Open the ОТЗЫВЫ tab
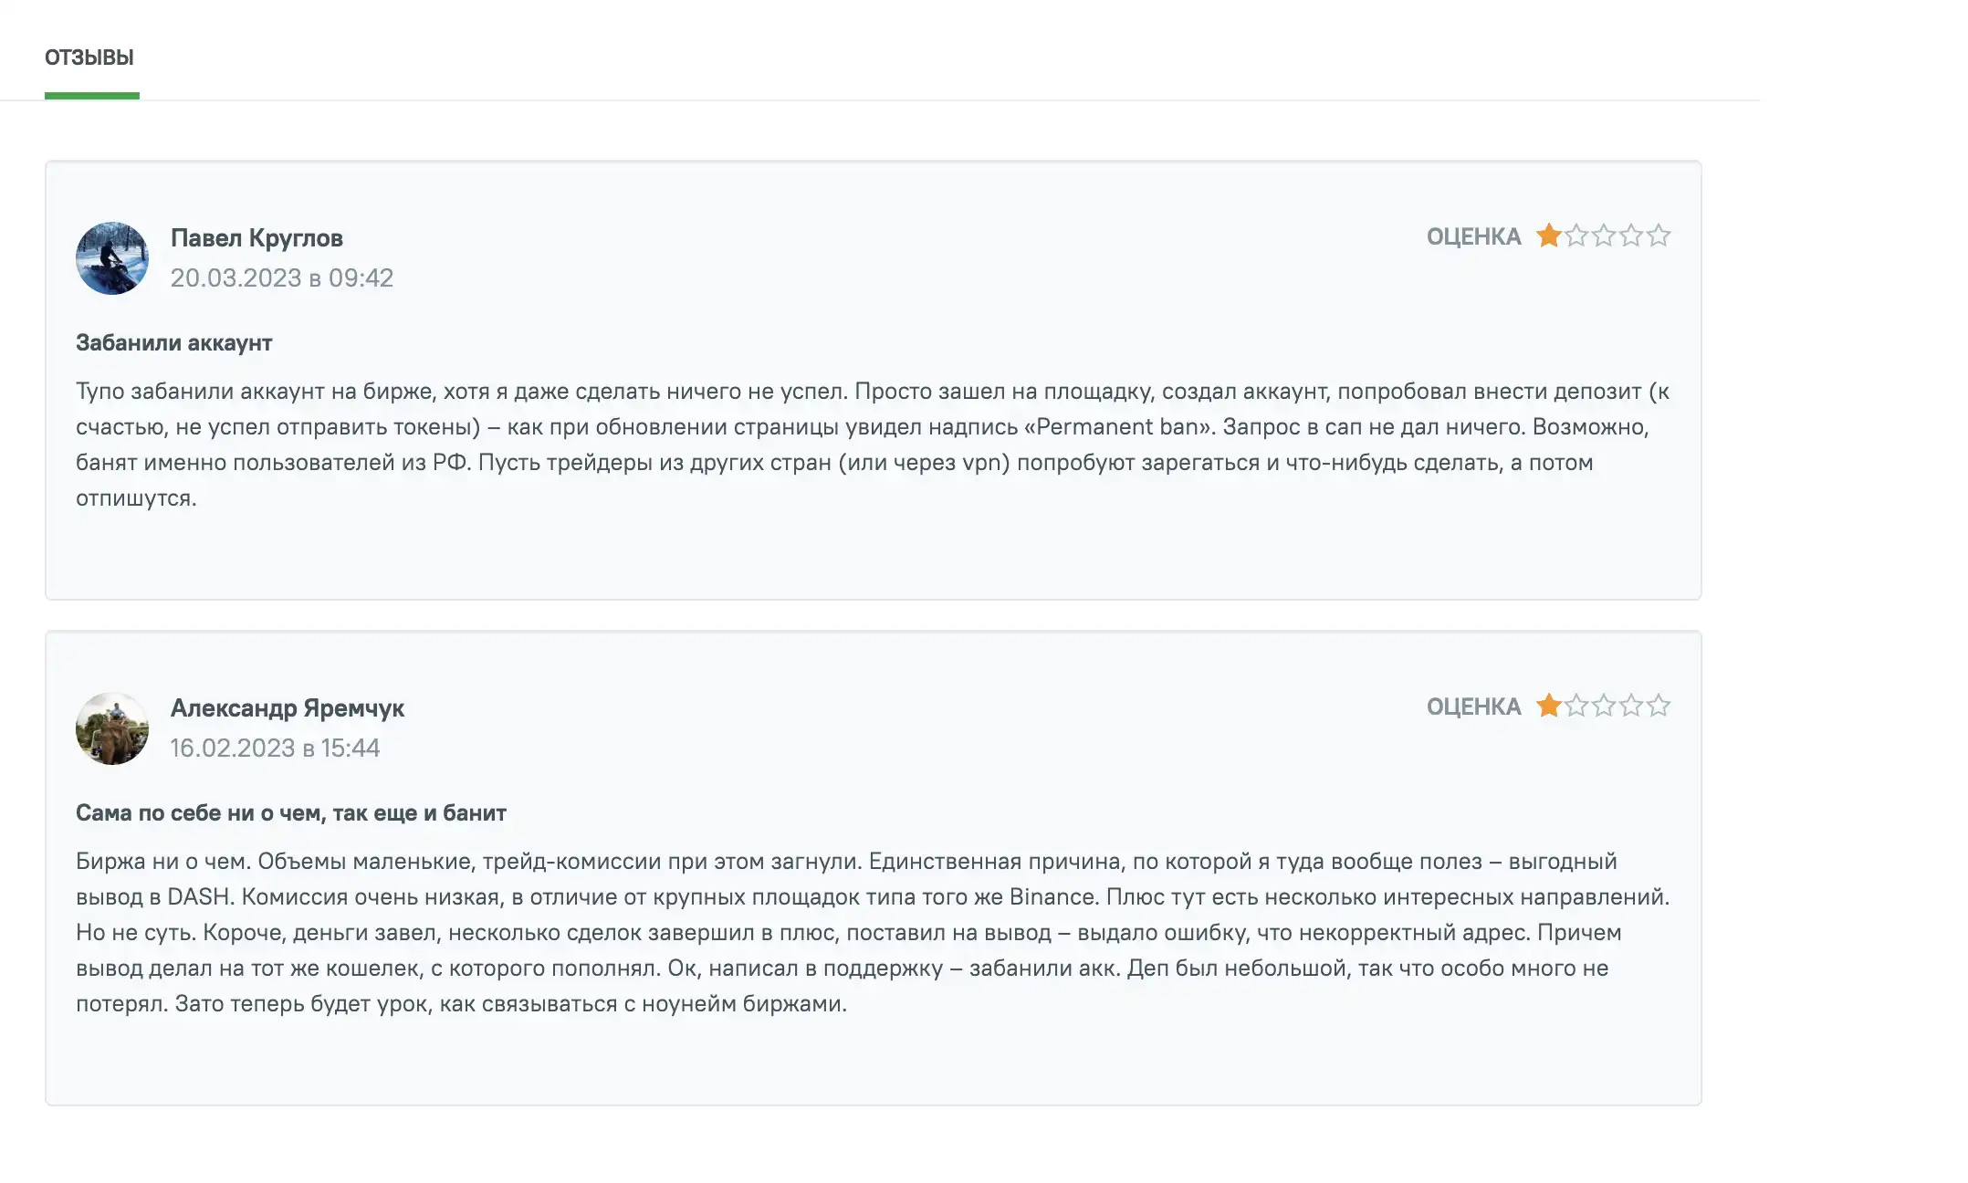The height and width of the screenshot is (1183, 1968). [89, 58]
